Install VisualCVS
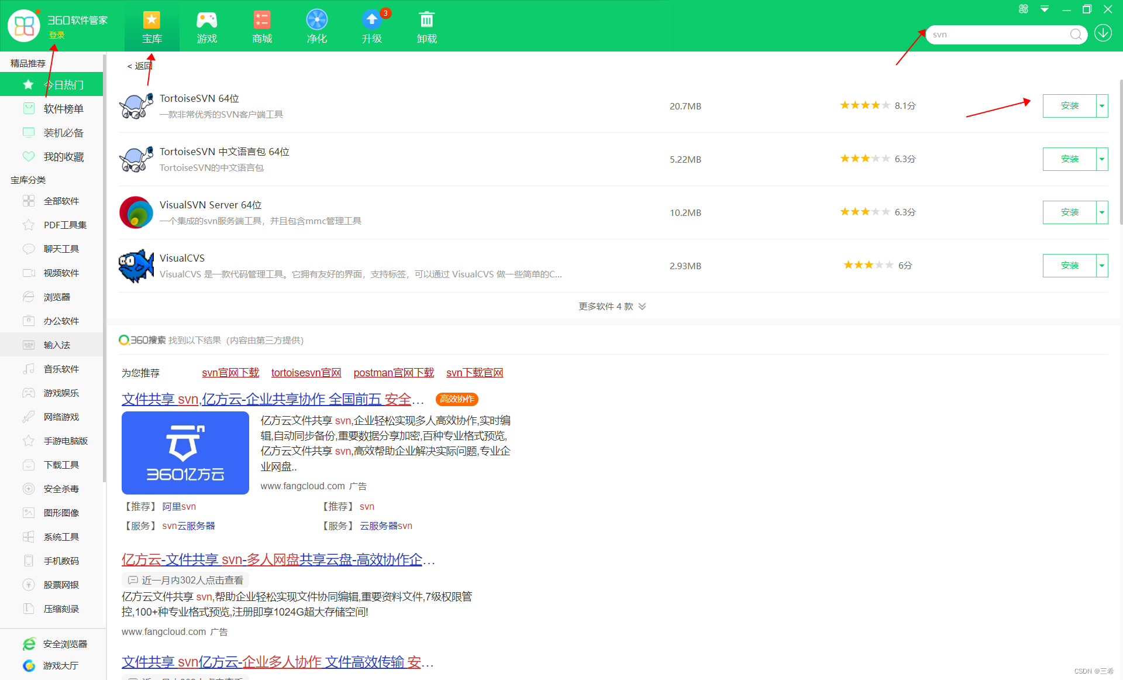This screenshot has width=1123, height=680. [1069, 266]
